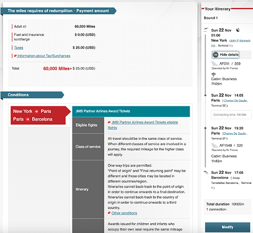Viewport: 253px width, 233px height.
Task: Click the red icon beside eligible flights link
Action: tap(109, 122)
